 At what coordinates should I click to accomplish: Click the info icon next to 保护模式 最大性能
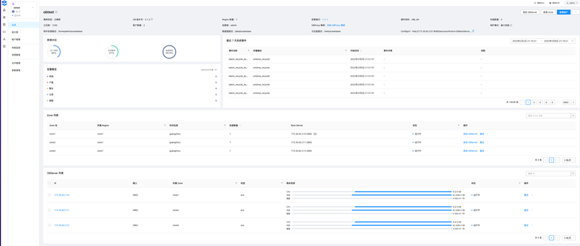click(512, 25)
